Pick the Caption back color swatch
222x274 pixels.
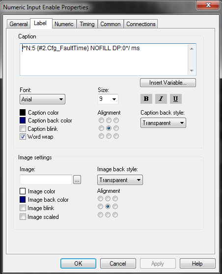pyautogui.click(x=23, y=120)
